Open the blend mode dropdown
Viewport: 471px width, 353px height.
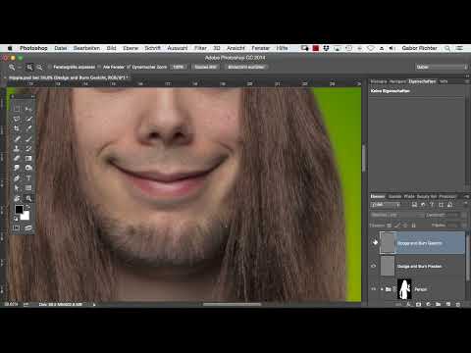[396, 216]
